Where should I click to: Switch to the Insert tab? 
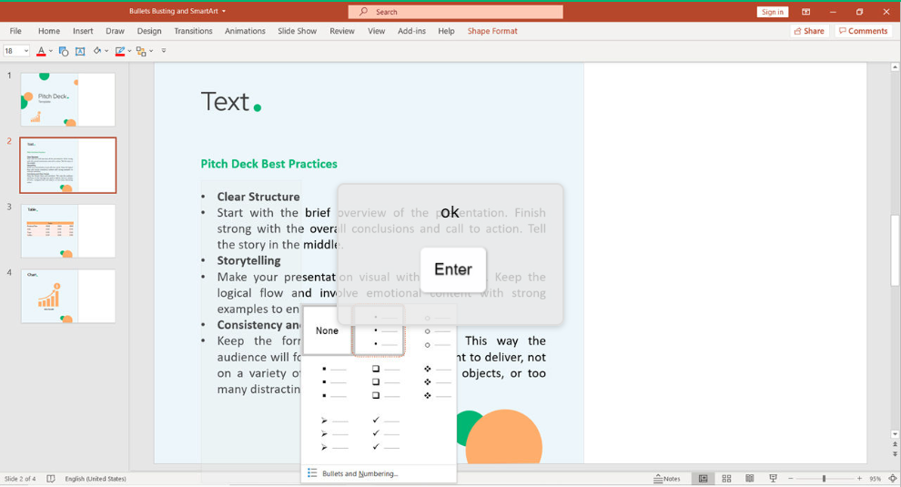point(83,31)
